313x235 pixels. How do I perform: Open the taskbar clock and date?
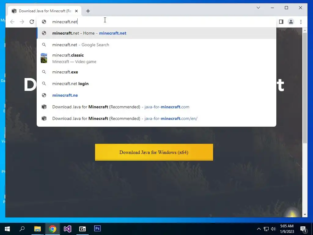click(287, 229)
